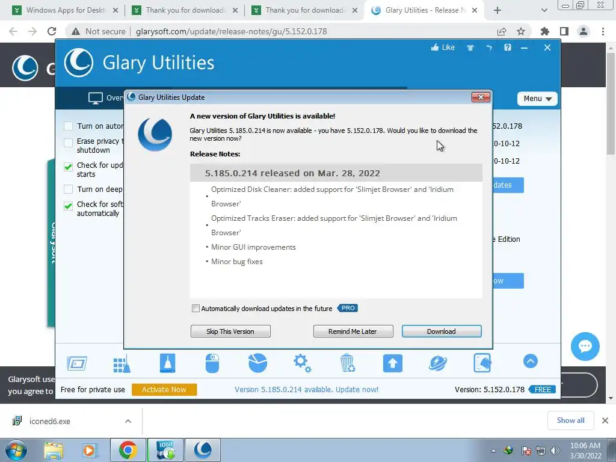The image size is (616, 462).
Task: Click Remind Me Later button
Action: click(353, 331)
